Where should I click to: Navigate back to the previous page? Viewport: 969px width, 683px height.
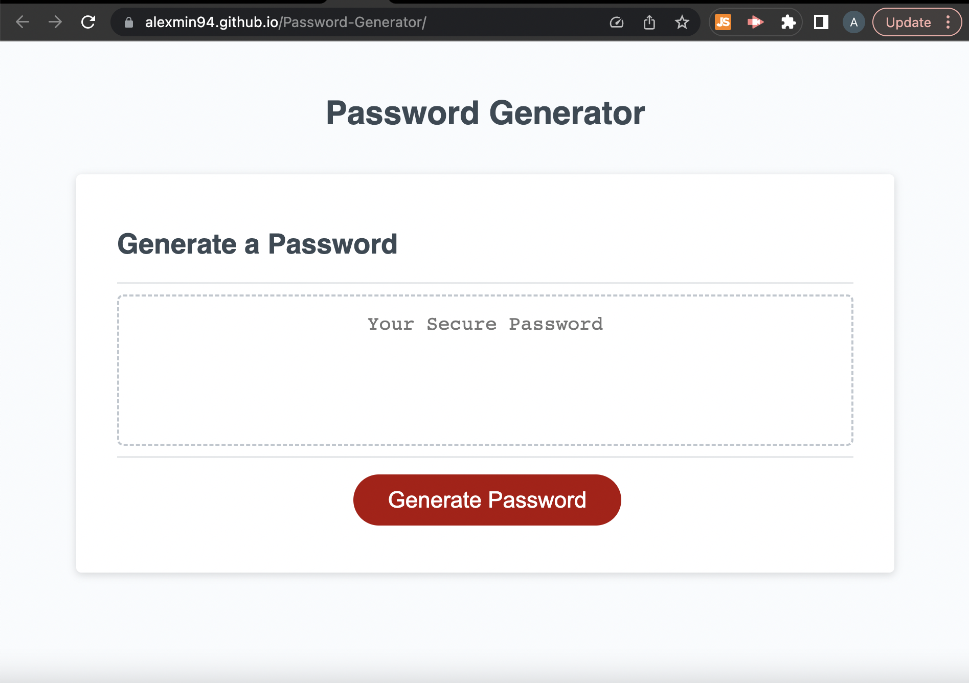point(21,22)
